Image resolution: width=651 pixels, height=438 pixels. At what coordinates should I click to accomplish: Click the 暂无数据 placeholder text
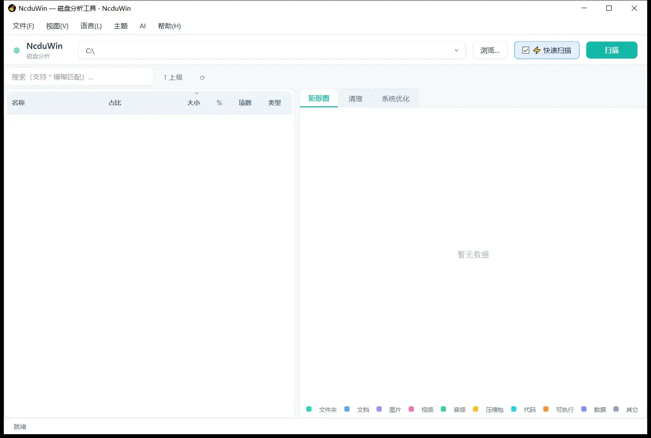pyautogui.click(x=473, y=255)
